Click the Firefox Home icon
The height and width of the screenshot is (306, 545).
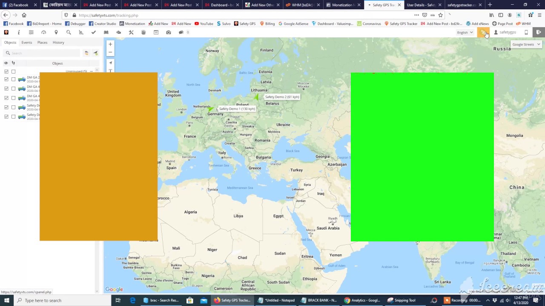[x=24, y=15]
